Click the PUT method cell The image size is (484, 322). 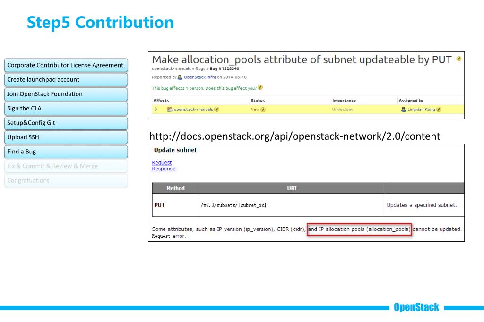[x=175, y=205]
